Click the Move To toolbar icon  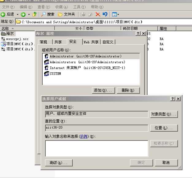click(83, 14)
